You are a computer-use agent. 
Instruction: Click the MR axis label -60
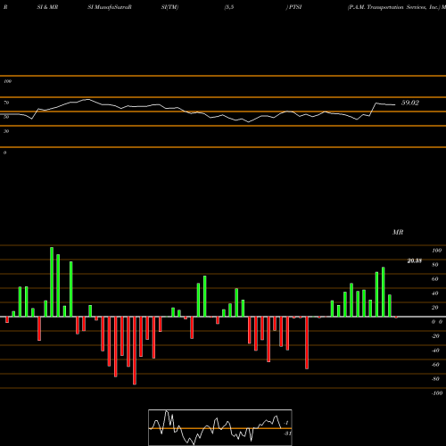coord(435,365)
